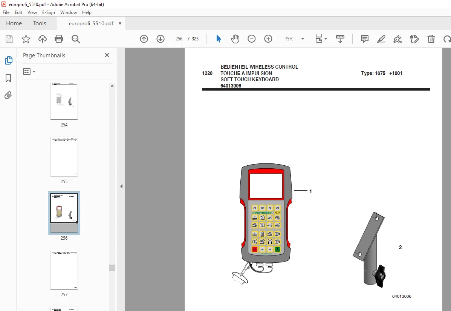Toggle the Page Thumbnails sidebar icon
This screenshot has height=311, width=451.
coord(8,60)
